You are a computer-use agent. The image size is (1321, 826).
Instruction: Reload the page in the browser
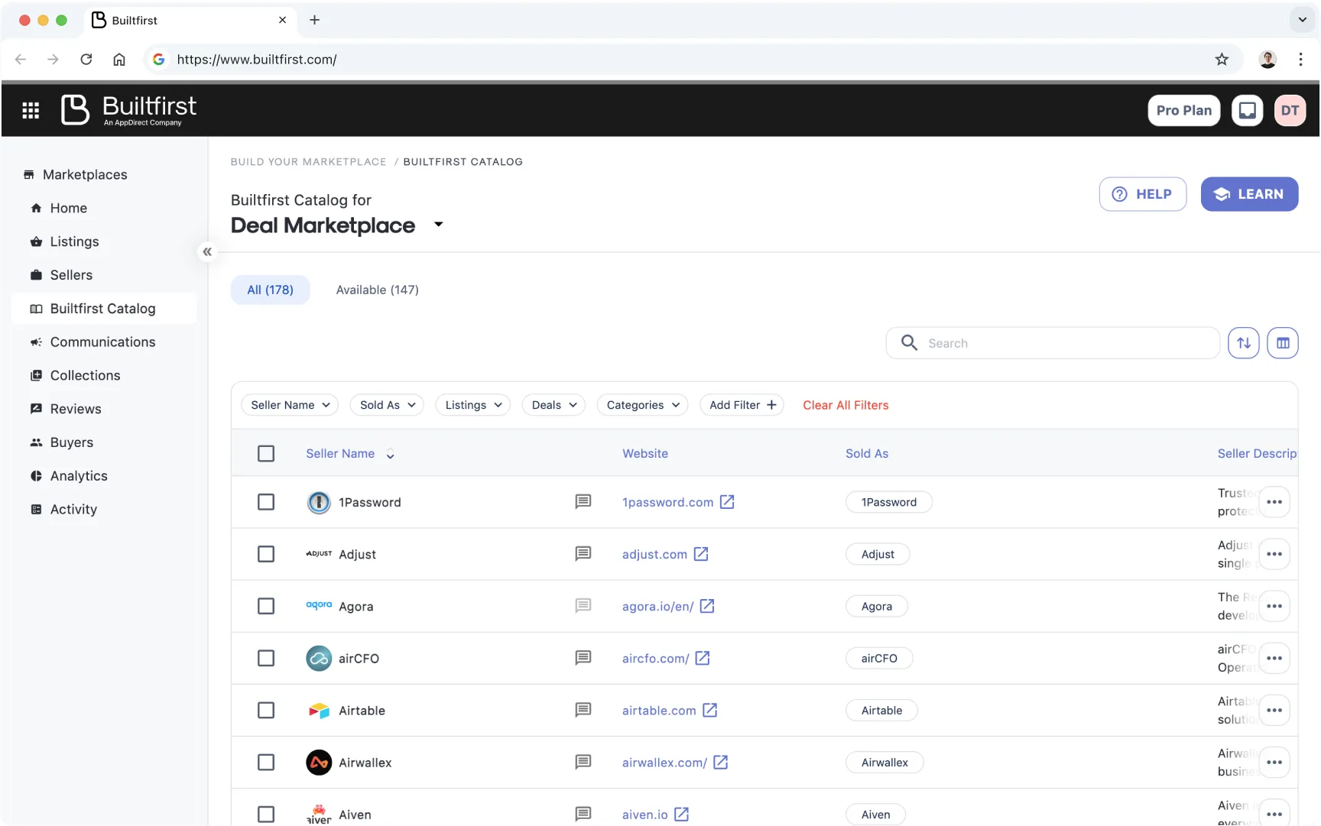tap(86, 60)
